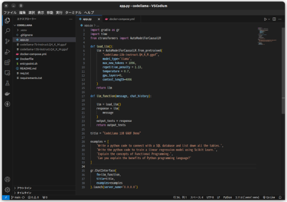Open editor More Actions ellipsis
This screenshot has height=202, width=287.
click(280, 19)
